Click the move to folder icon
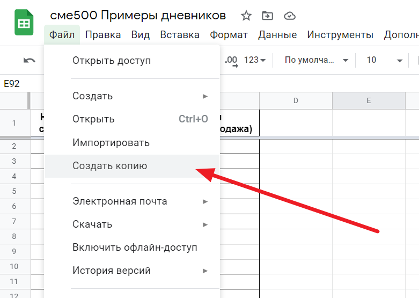 click(x=267, y=16)
